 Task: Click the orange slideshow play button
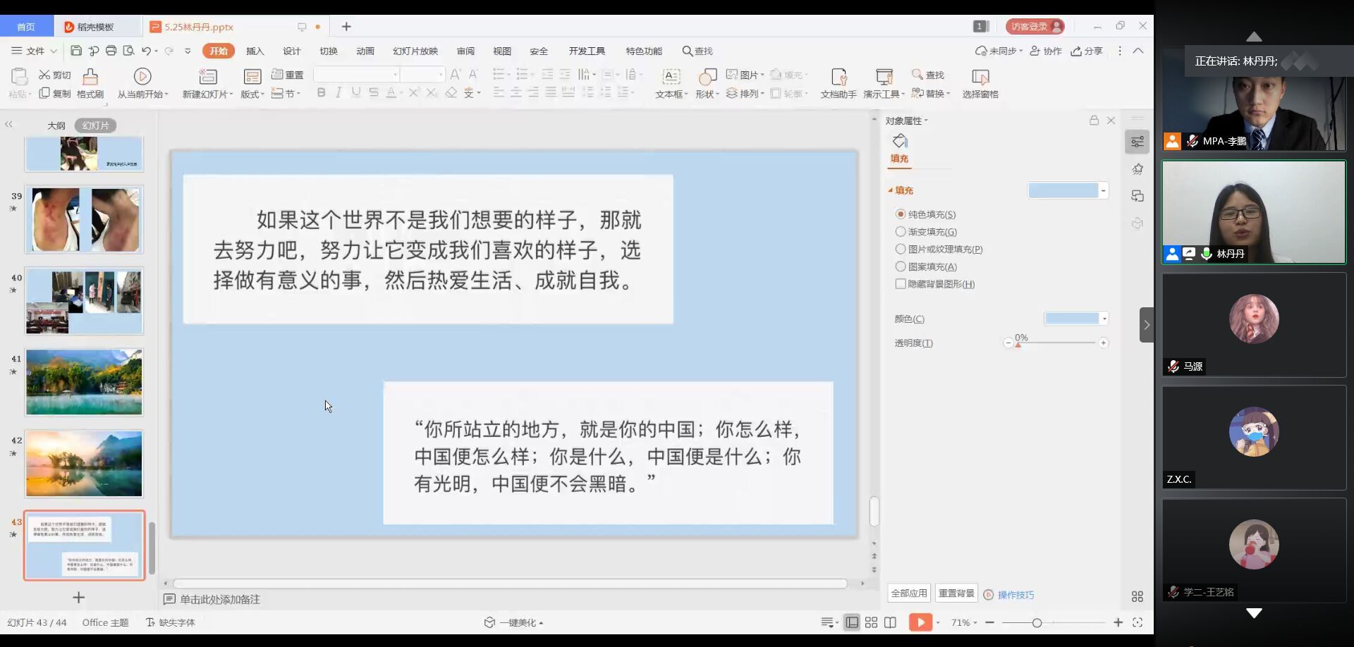click(x=920, y=622)
